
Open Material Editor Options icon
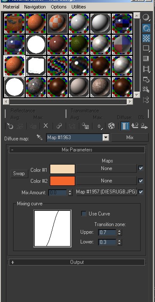(x=147, y=79)
